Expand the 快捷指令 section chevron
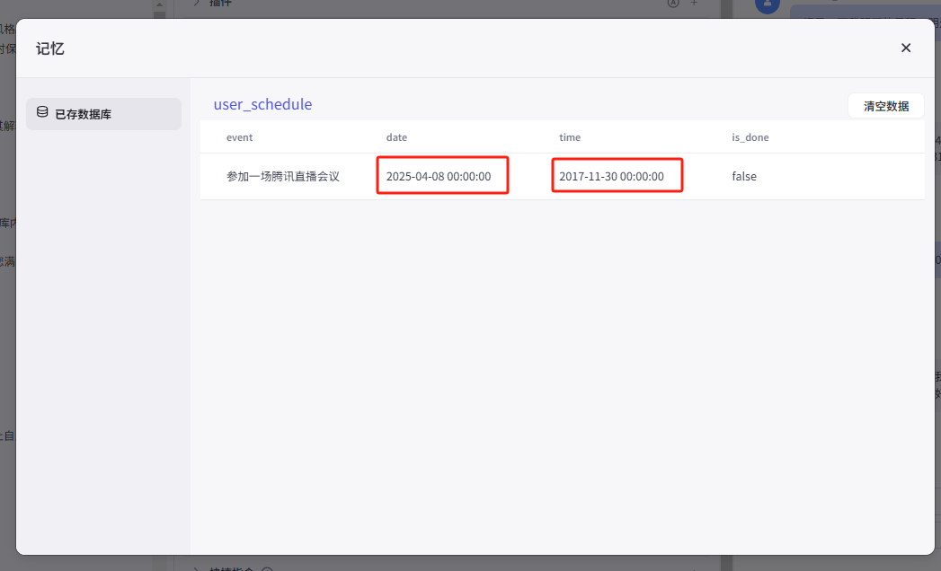This screenshot has height=571, width=941. (x=196, y=567)
